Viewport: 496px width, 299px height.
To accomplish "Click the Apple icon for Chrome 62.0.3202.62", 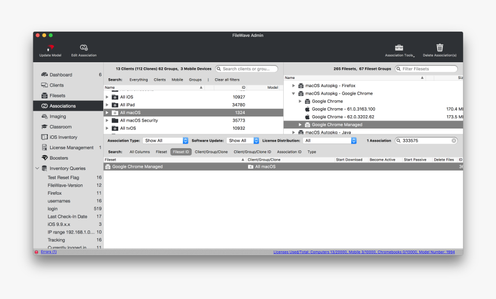I will (x=307, y=116).
